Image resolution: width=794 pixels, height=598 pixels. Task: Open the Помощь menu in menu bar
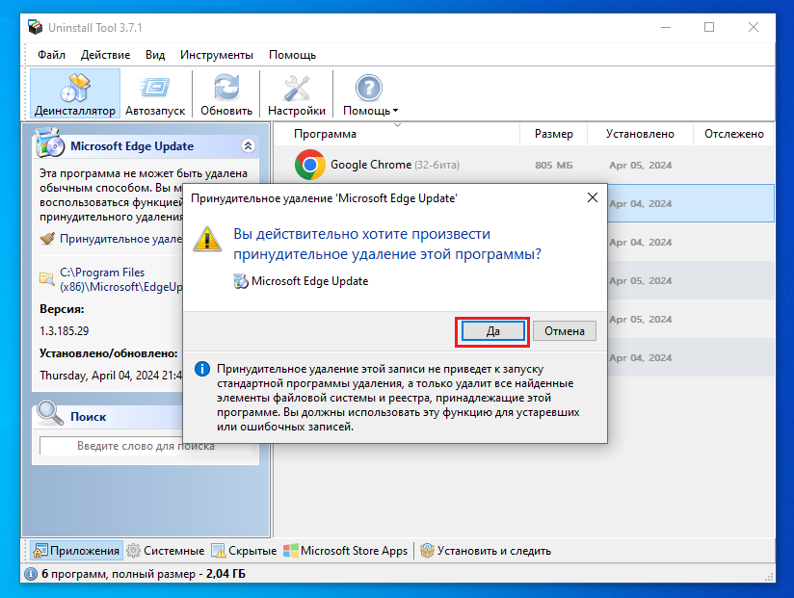click(x=292, y=55)
